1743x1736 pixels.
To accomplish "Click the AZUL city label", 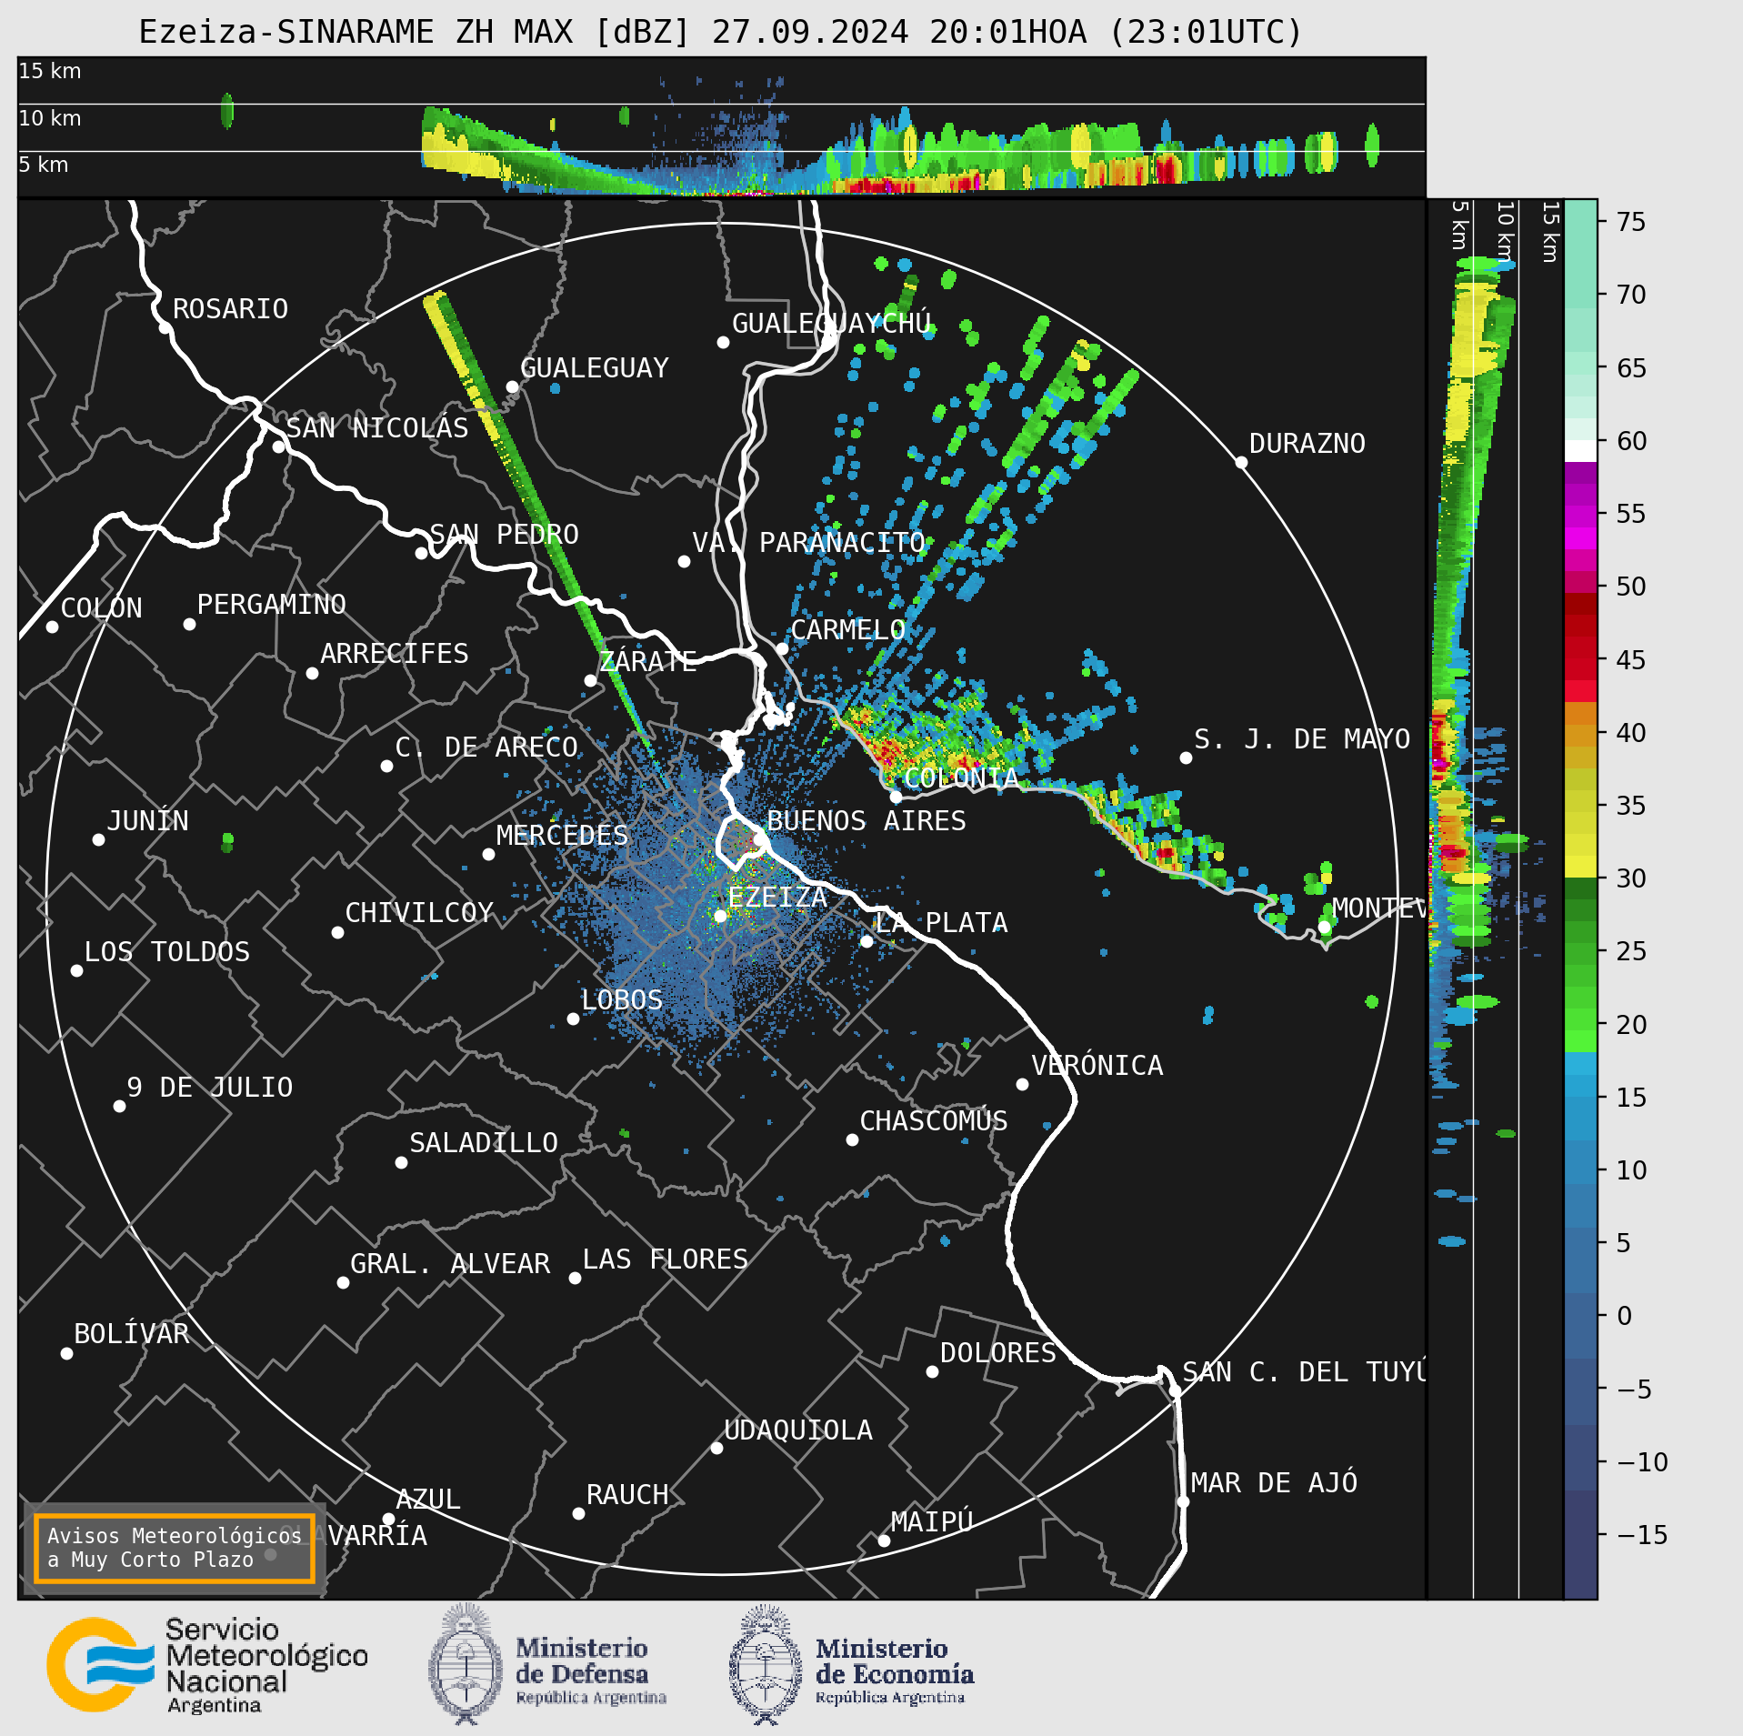I will tap(428, 1500).
